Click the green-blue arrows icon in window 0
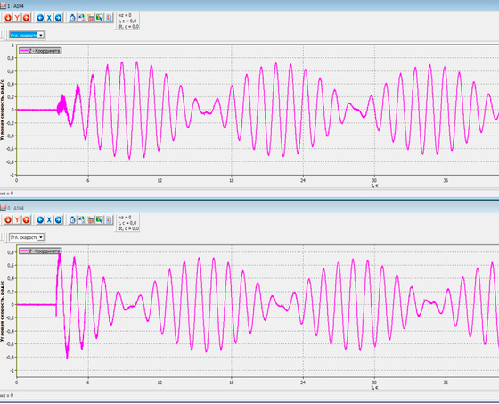This screenshot has height=404, width=499. pos(81,220)
